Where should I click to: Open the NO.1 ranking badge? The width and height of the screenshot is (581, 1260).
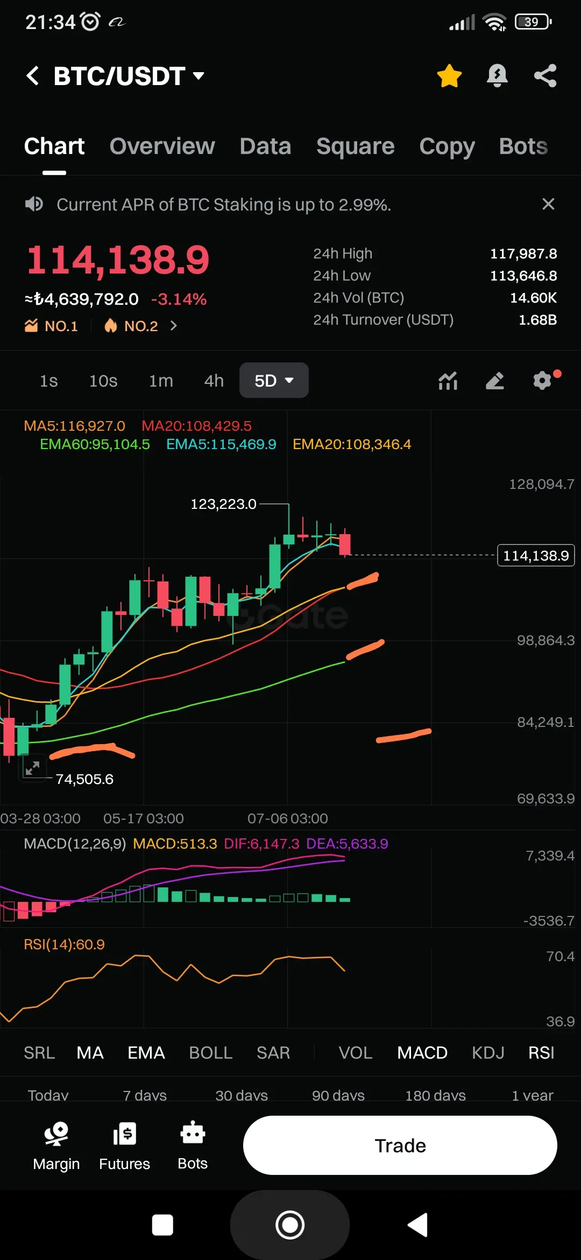52,326
